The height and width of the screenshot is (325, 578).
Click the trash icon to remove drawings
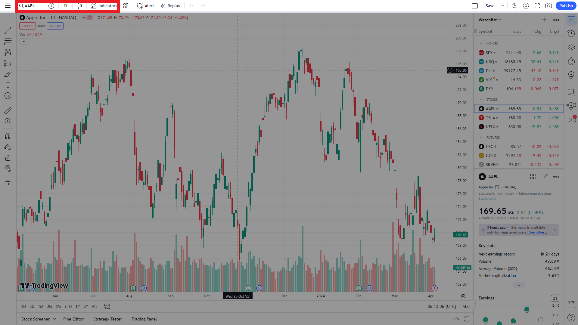tap(8, 183)
